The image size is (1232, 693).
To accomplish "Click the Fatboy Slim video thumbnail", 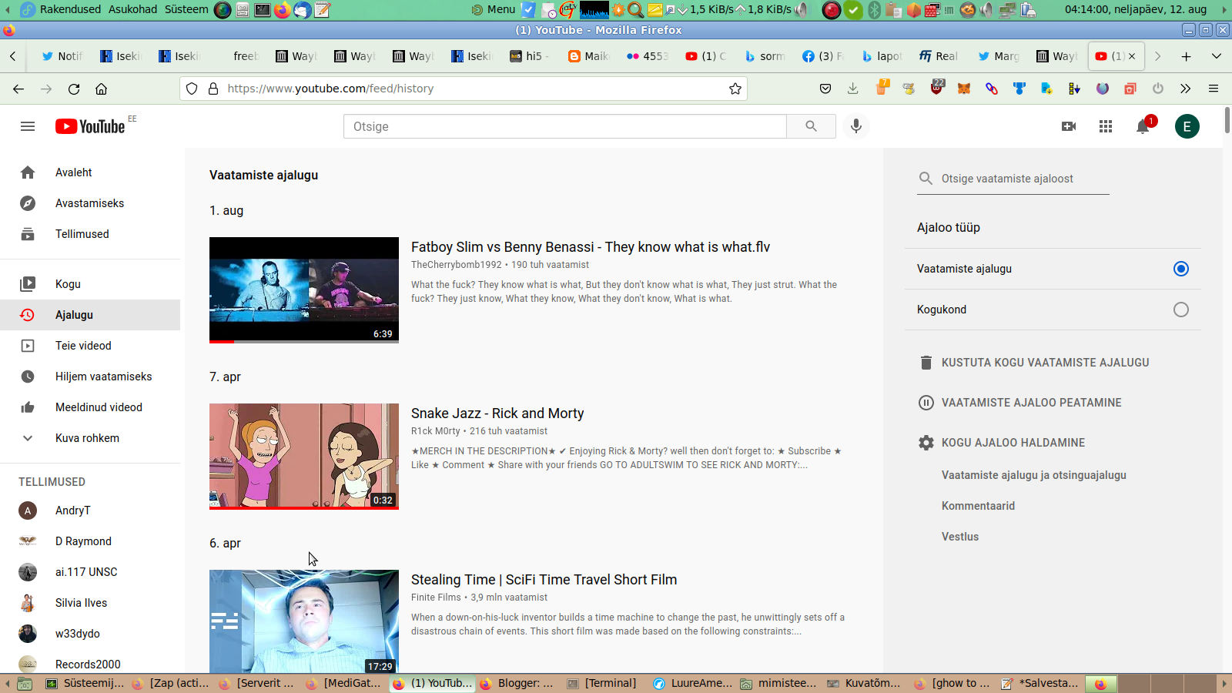I will coord(304,290).
